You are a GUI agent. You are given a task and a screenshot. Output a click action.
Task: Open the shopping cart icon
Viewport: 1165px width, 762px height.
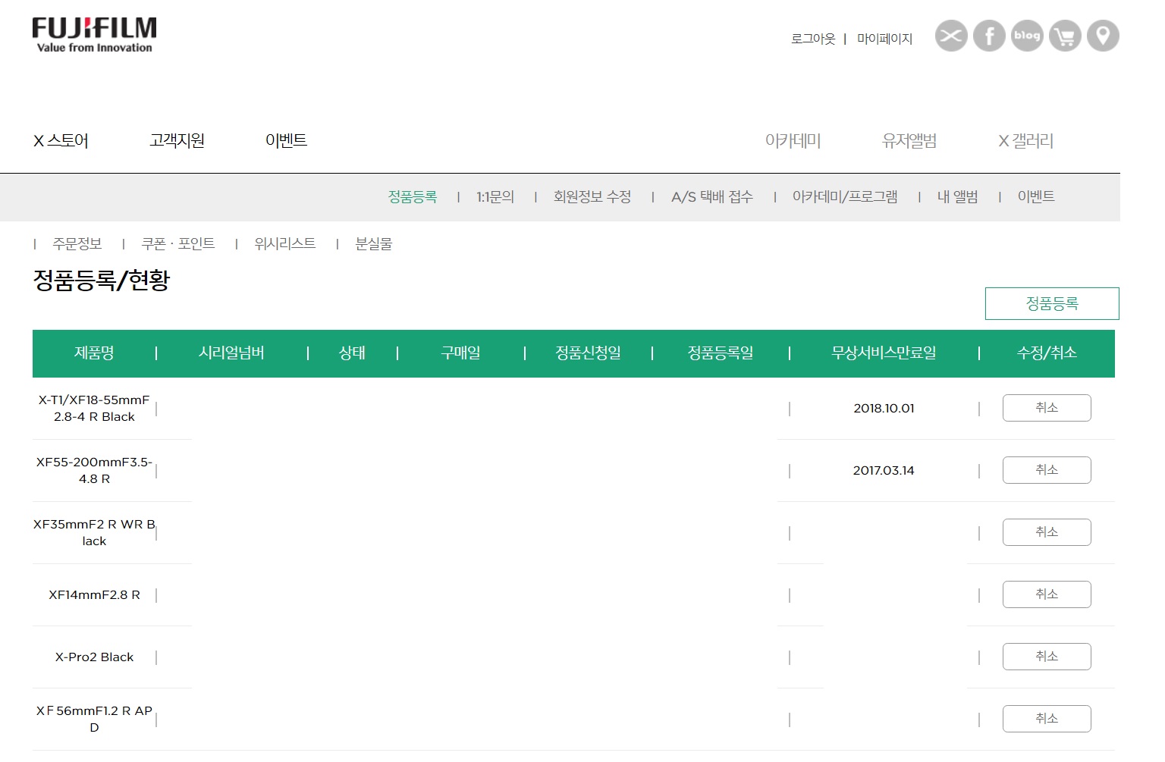[1065, 36]
